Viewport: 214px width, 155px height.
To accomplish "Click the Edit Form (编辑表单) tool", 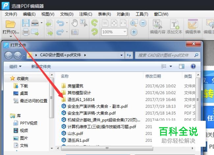I will coord(193,27).
